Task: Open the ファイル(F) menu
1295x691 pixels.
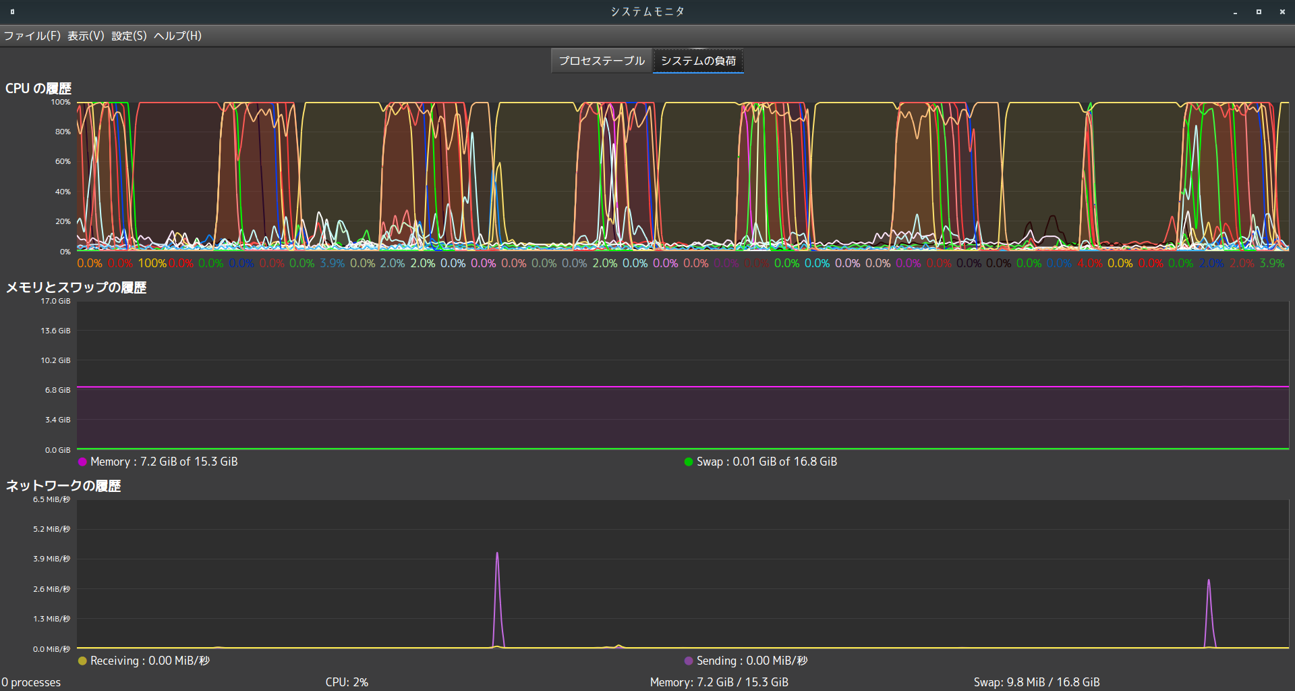Action: (32, 36)
